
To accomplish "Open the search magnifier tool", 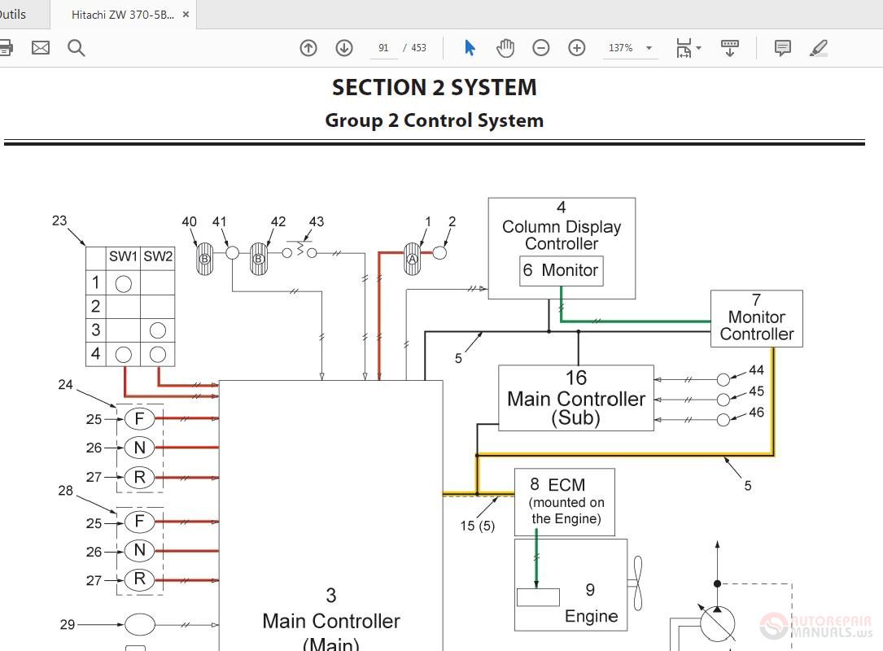I will (76, 48).
